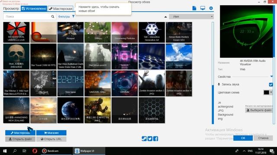The width and height of the screenshot is (277, 155).
Task: Open the People icon in the tray
Action: (x=237, y=151)
